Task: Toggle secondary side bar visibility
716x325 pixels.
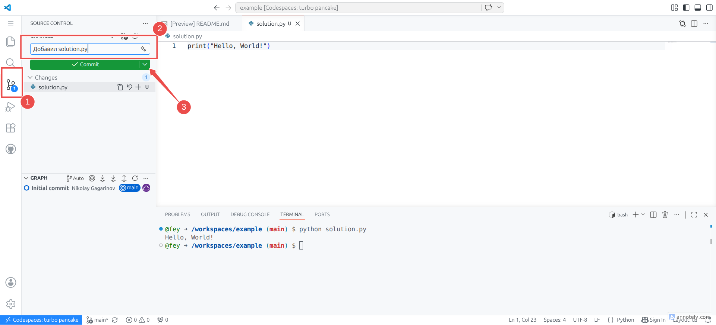Action: [709, 7]
